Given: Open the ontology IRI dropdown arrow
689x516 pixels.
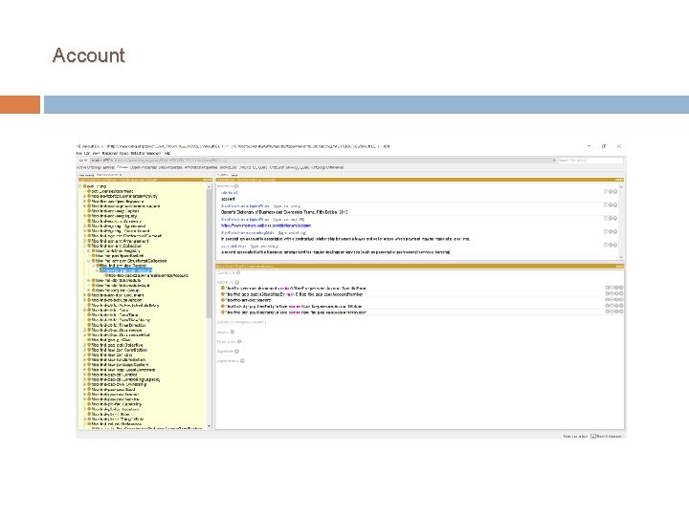Looking at the screenshot, I should tap(554, 161).
